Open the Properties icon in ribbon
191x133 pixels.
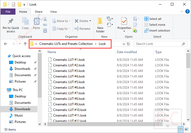(x=124, y=21)
